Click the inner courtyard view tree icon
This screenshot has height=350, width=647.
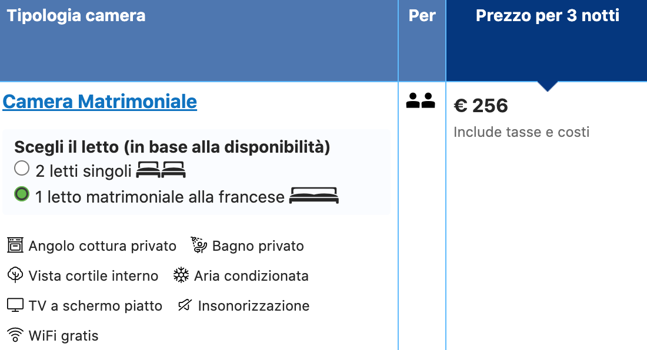pos(15,275)
